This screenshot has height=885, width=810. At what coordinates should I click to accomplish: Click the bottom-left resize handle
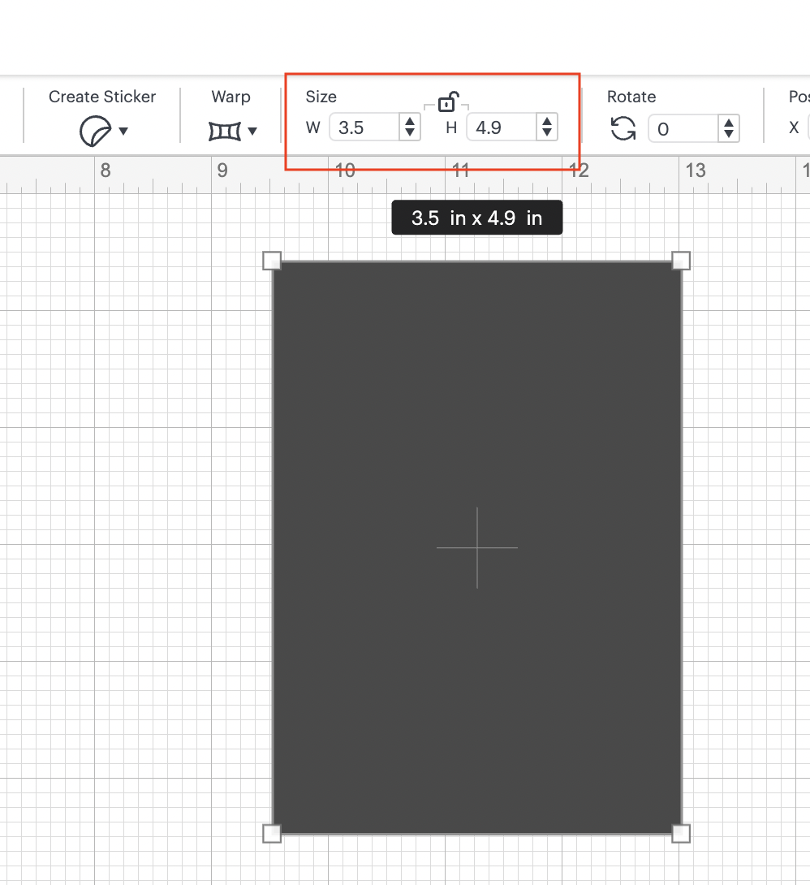pos(272,833)
